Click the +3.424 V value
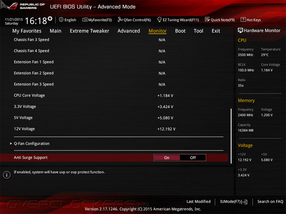The width and height of the screenshot is (286, 214). coord(165,107)
